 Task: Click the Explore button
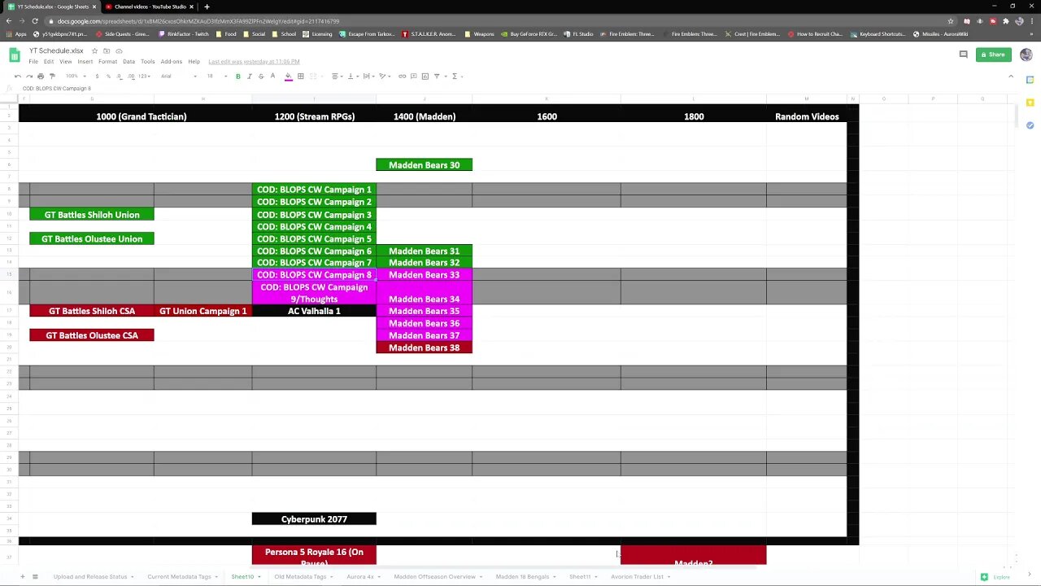(x=996, y=576)
